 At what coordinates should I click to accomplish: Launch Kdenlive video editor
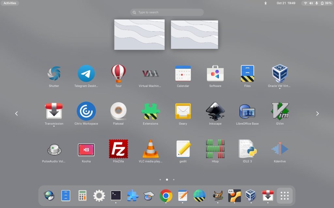[x=280, y=149]
